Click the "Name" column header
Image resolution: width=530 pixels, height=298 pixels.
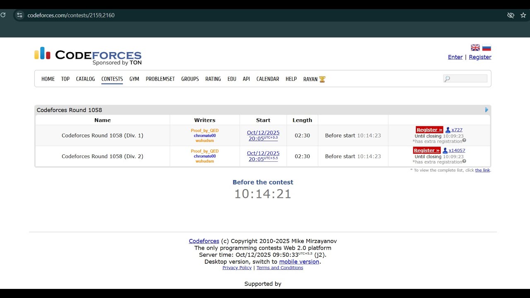pos(103,120)
